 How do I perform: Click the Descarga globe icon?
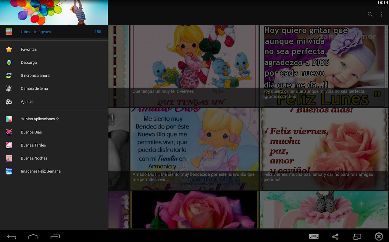(9, 62)
